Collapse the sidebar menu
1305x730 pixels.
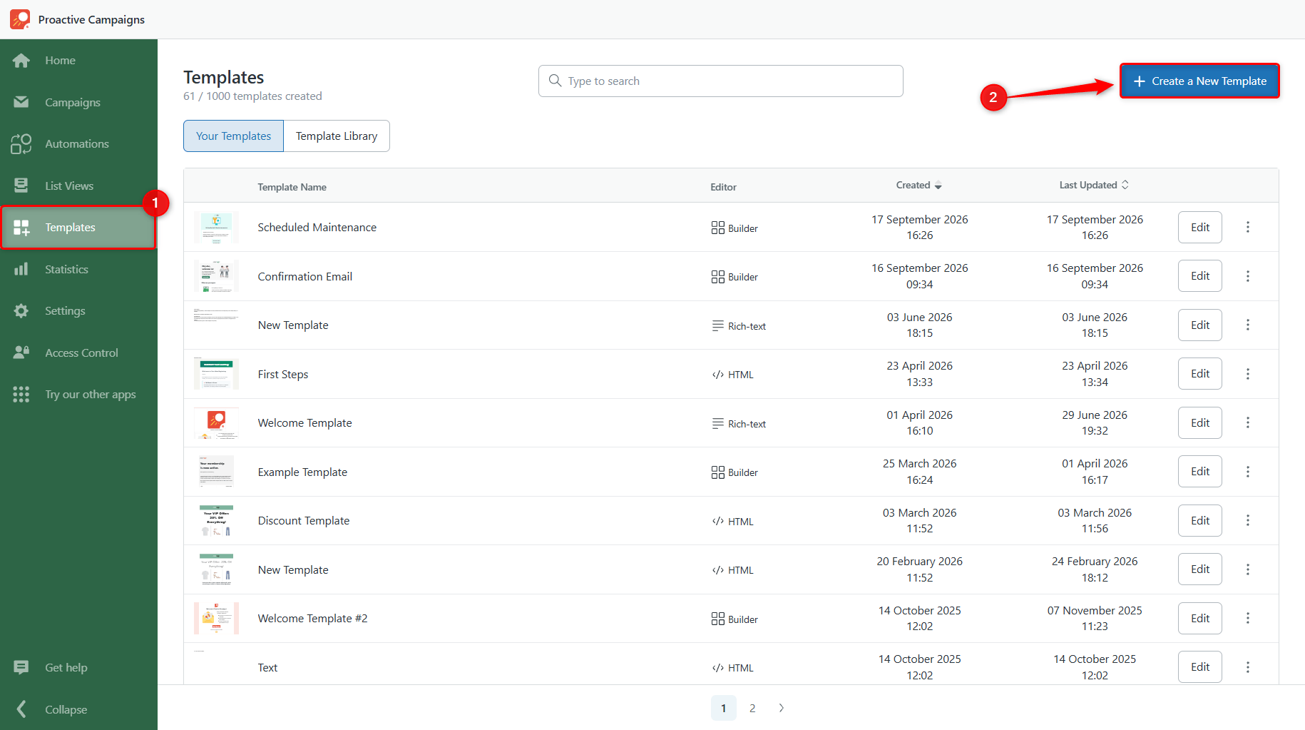click(x=78, y=709)
